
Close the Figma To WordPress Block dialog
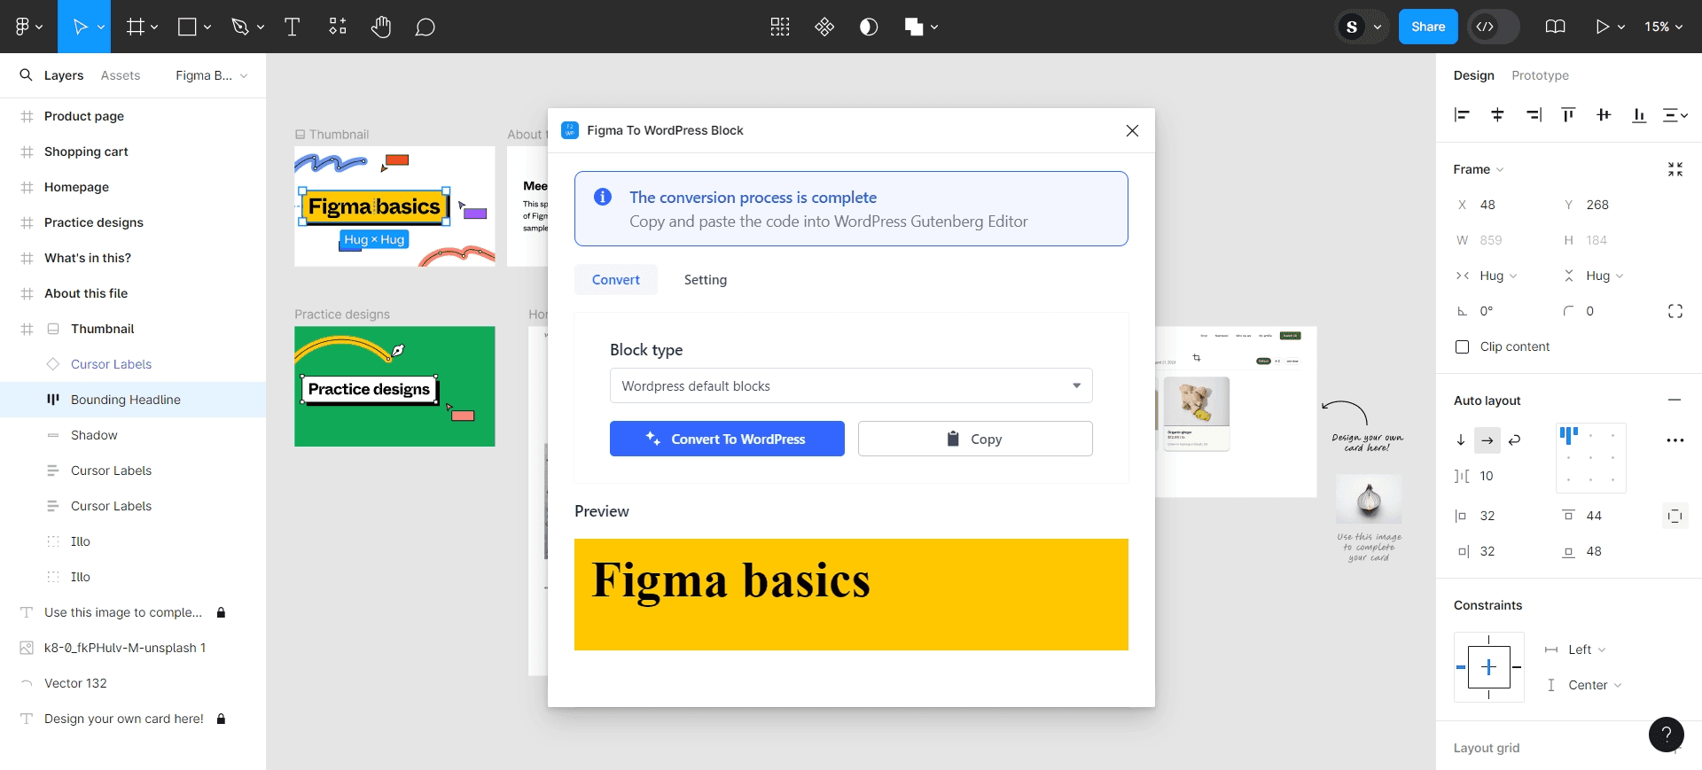click(1132, 130)
